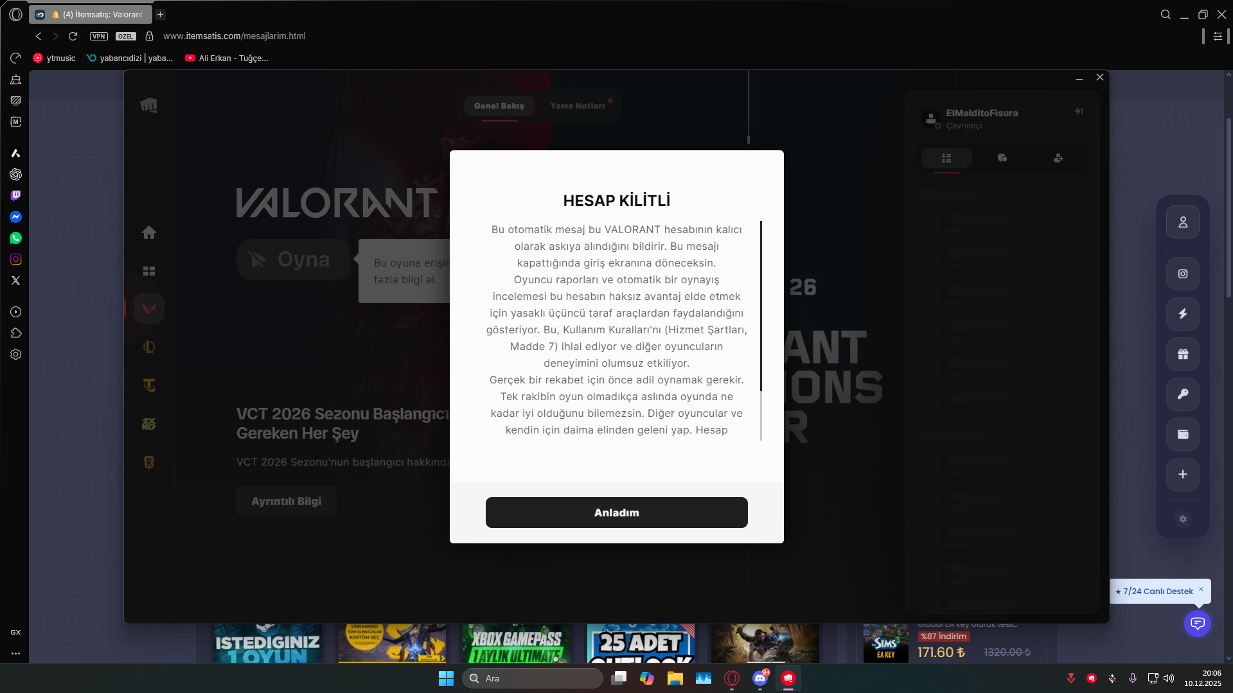Open the Opera sidebar player
1233x693 pixels.
15,312
